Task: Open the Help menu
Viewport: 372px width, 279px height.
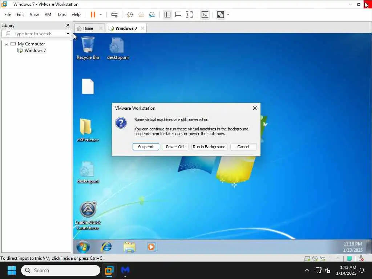Action: point(76,15)
